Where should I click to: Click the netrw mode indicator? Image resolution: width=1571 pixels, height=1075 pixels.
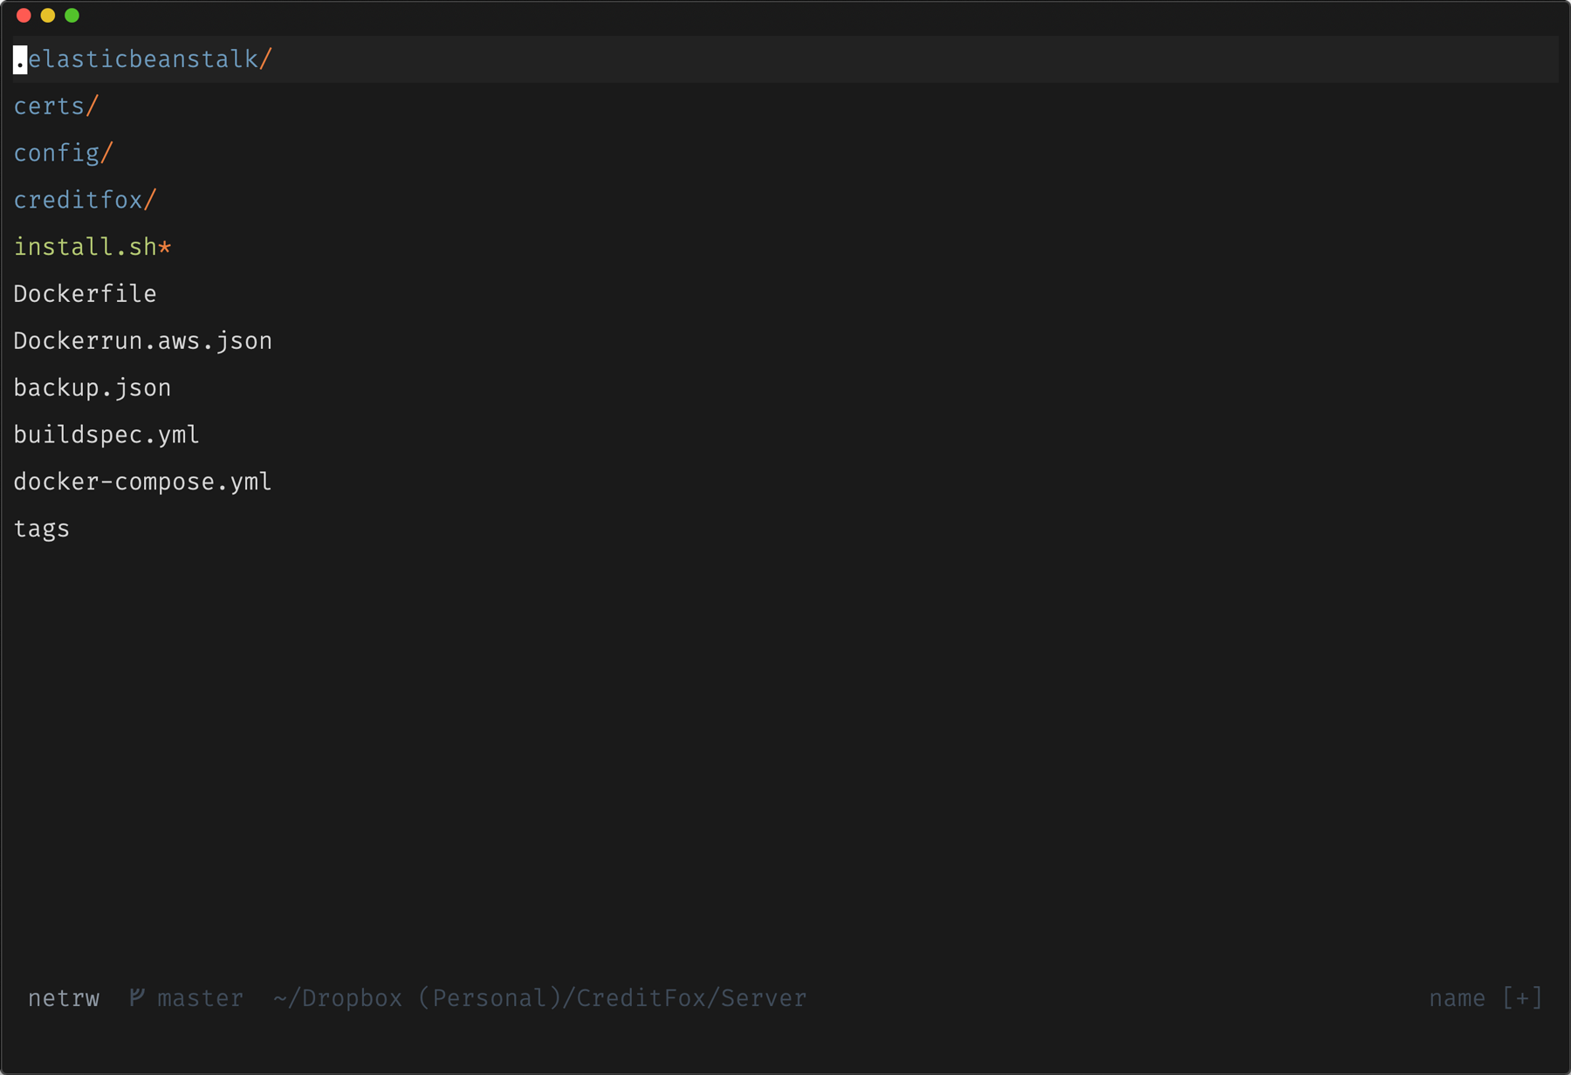64,998
